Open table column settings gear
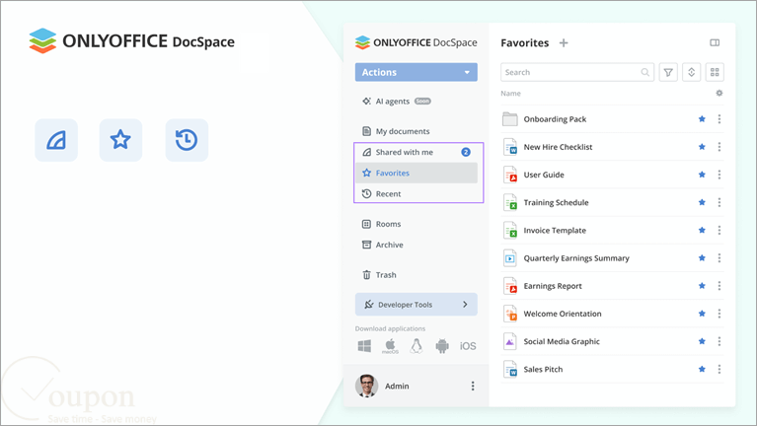 (x=719, y=93)
